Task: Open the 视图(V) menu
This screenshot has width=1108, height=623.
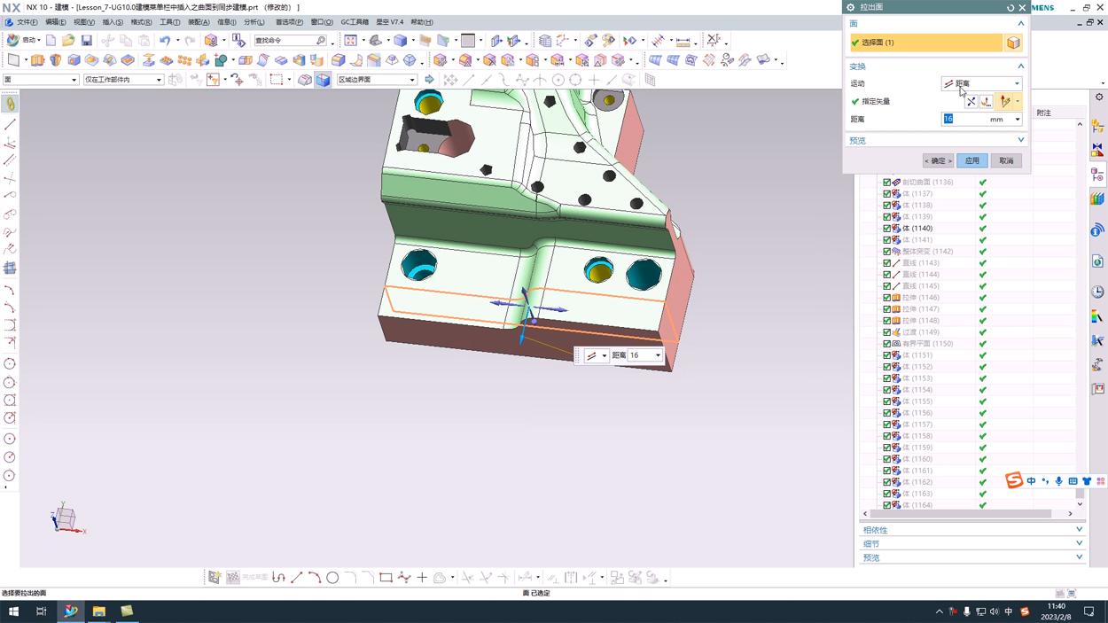Action: click(84, 22)
